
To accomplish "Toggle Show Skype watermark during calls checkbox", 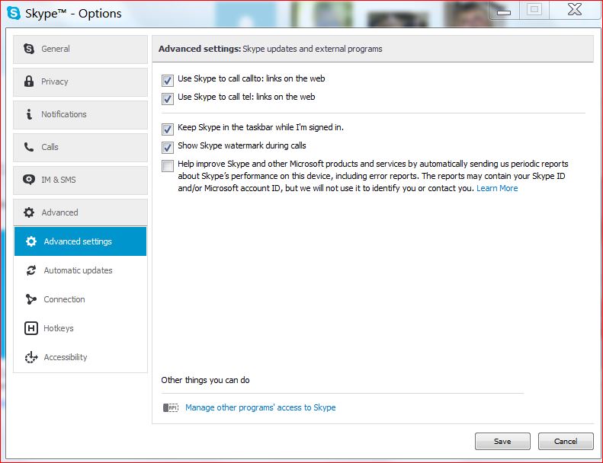I will [167, 147].
